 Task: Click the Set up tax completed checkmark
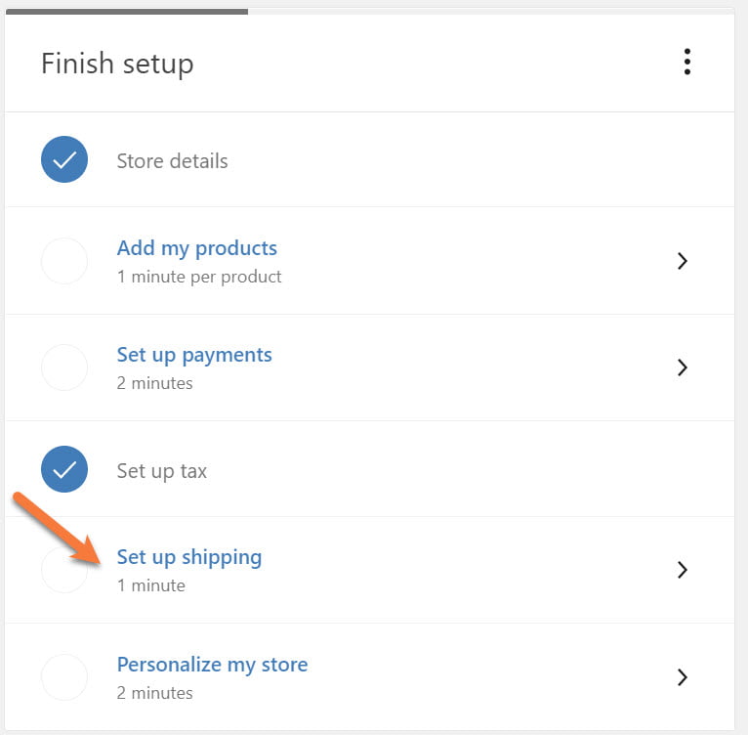tap(64, 469)
